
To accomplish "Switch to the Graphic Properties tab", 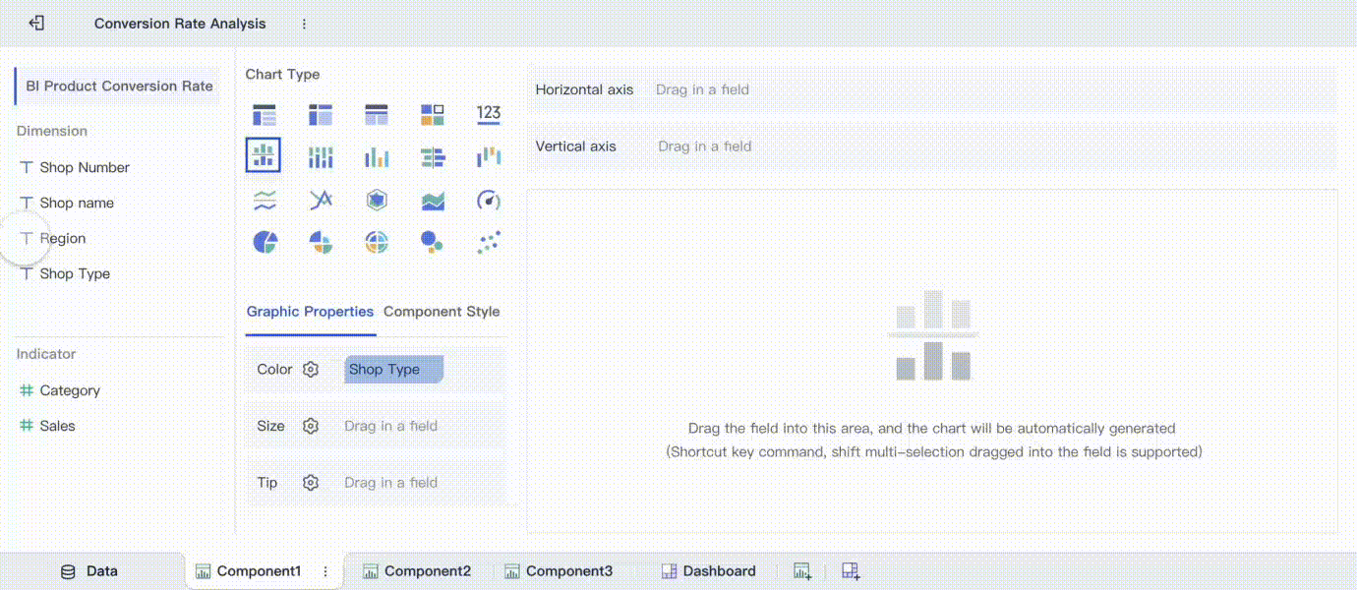I will 310,312.
